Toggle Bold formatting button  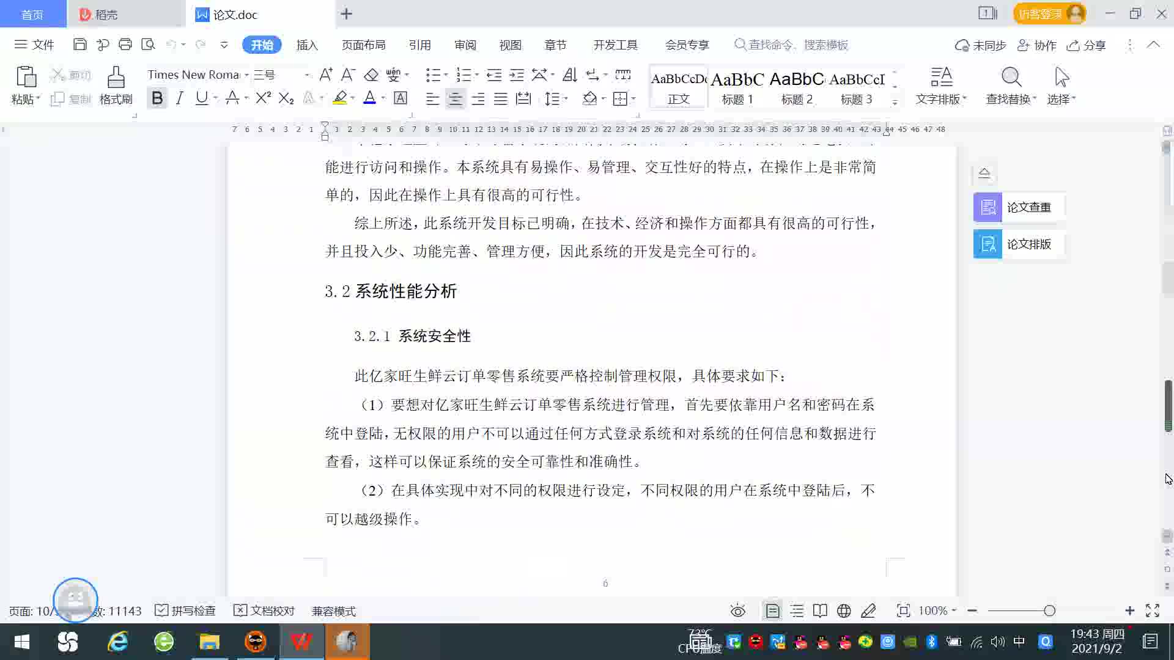click(x=157, y=98)
